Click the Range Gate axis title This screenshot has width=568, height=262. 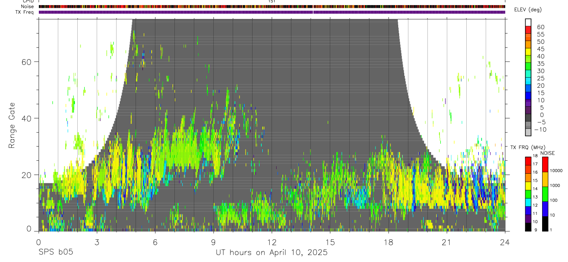(x=12, y=125)
